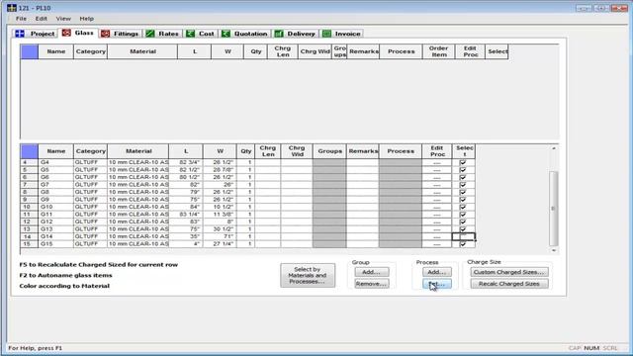Image resolution: width=633 pixels, height=356 pixels.
Task: Click the green Cost tab icon
Action: 190,34
